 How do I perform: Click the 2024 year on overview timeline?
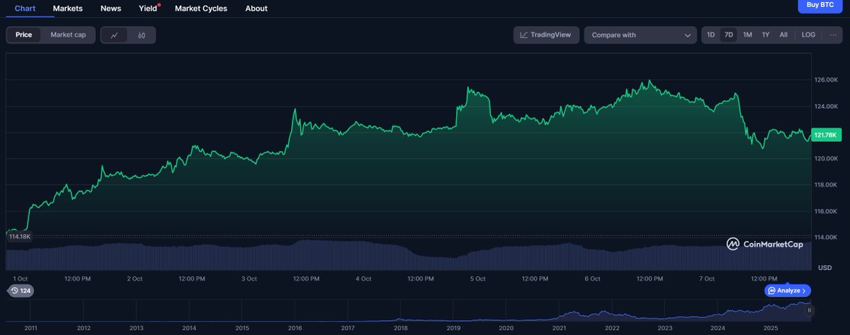tap(718, 328)
